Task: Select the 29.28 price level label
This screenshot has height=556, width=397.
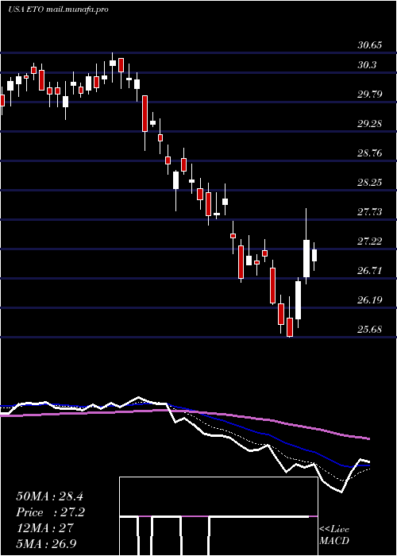Action: (370, 124)
